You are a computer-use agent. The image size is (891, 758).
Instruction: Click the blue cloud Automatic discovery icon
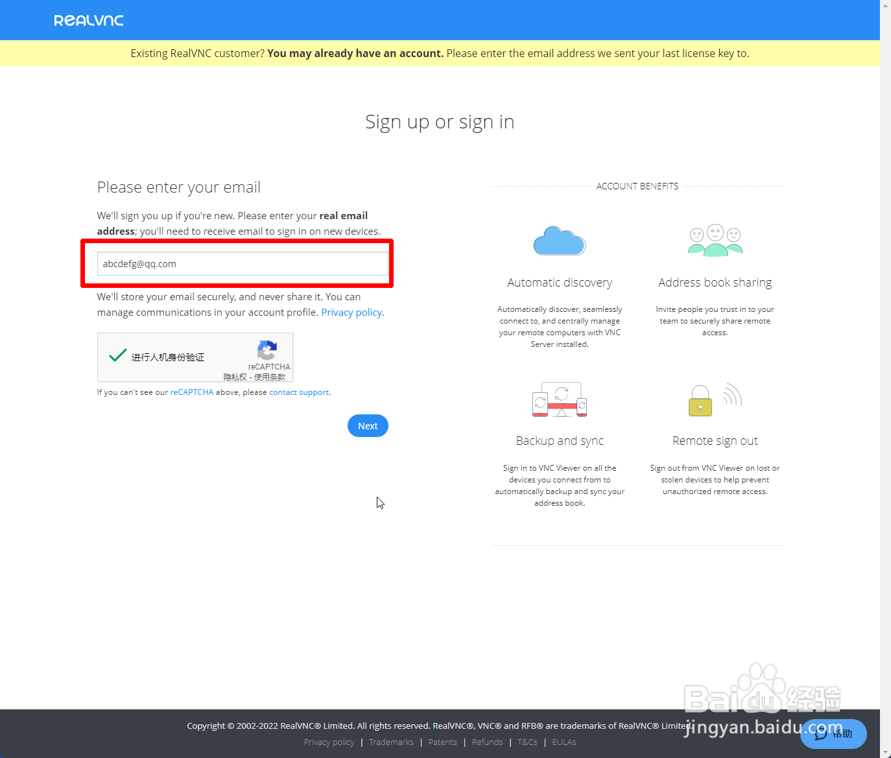click(x=560, y=241)
